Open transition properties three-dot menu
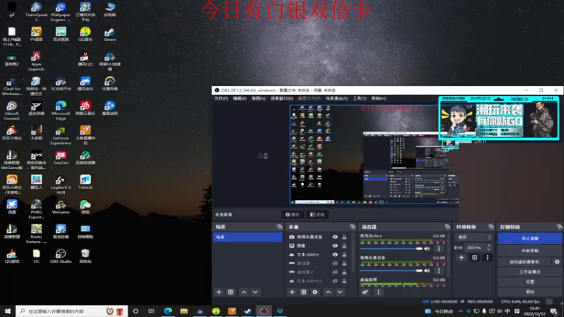564x317 pixels. 487,257
